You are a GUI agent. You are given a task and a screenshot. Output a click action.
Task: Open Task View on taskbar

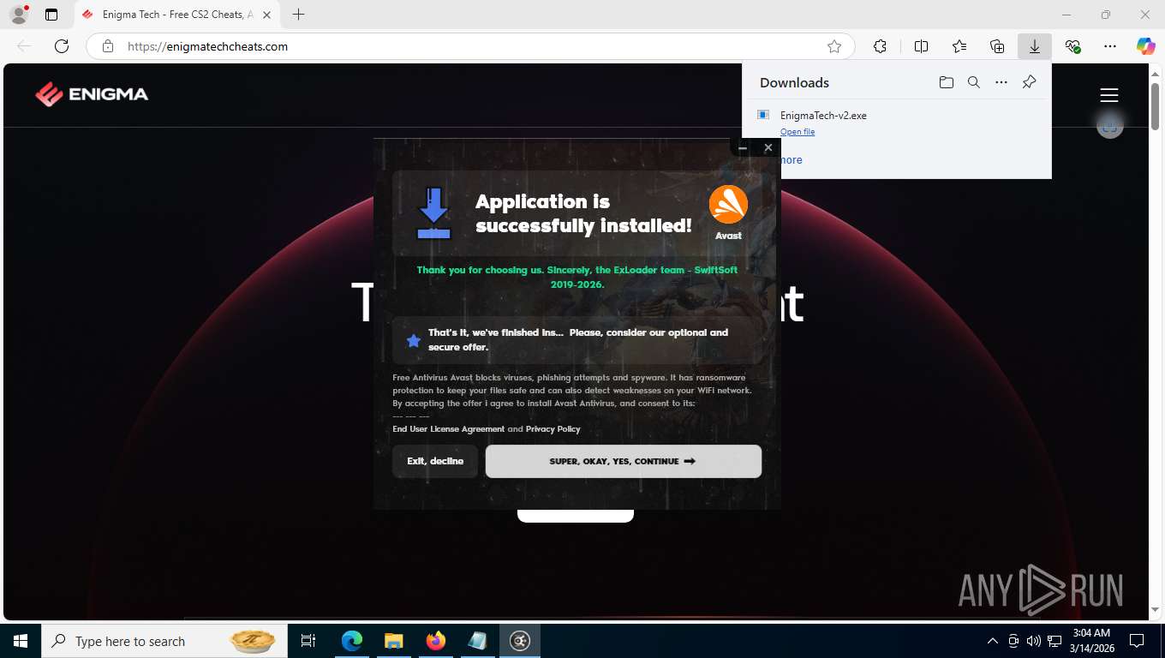click(x=308, y=641)
